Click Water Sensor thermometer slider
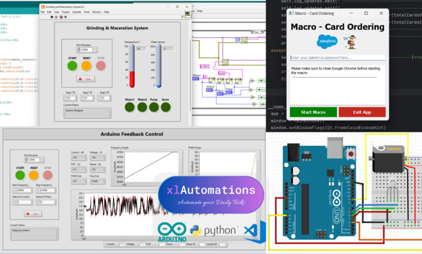 pos(159,66)
